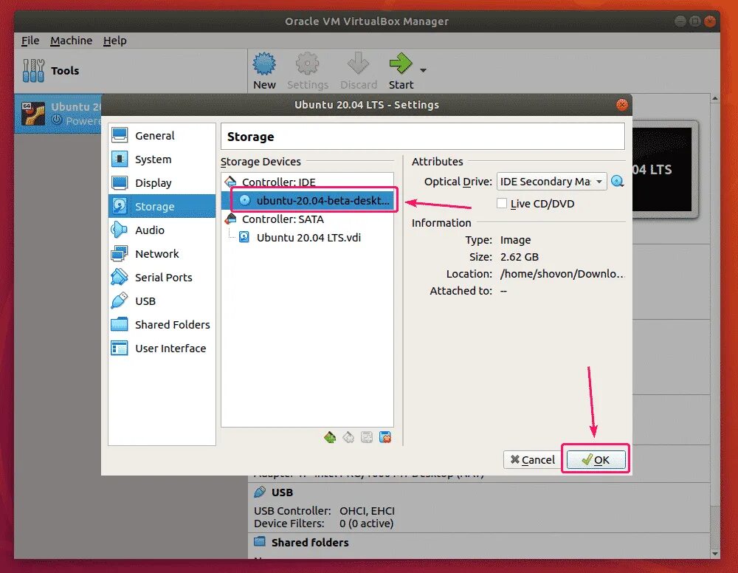
Task: Click the hard disk icon beside the VDI
Action: click(244, 237)
